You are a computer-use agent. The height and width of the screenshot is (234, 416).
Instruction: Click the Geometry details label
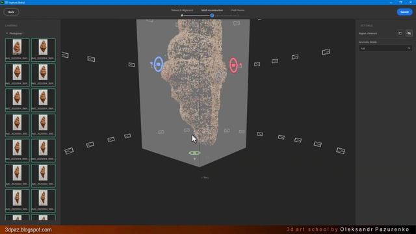pyautogui.click(x=367, y=42)
